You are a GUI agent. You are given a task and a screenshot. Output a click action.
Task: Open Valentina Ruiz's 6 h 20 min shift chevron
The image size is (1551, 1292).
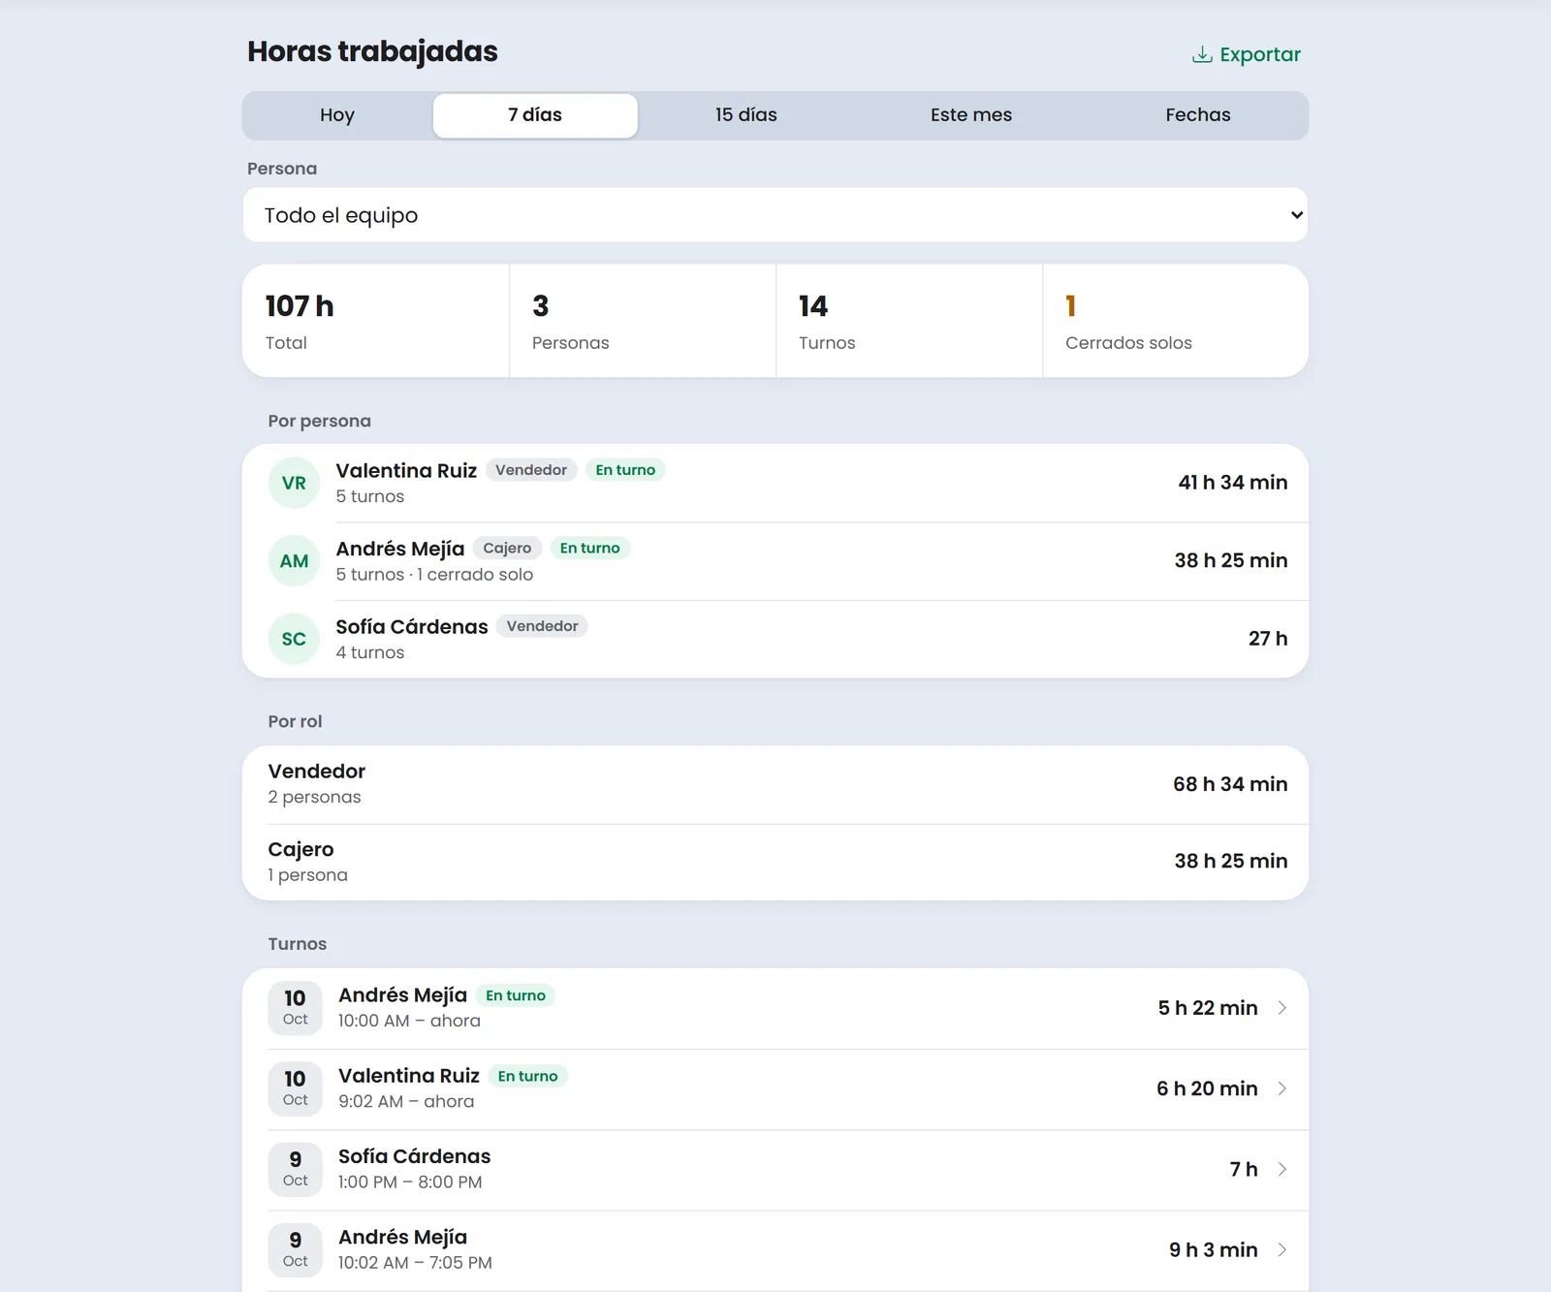(1282, 1088)
